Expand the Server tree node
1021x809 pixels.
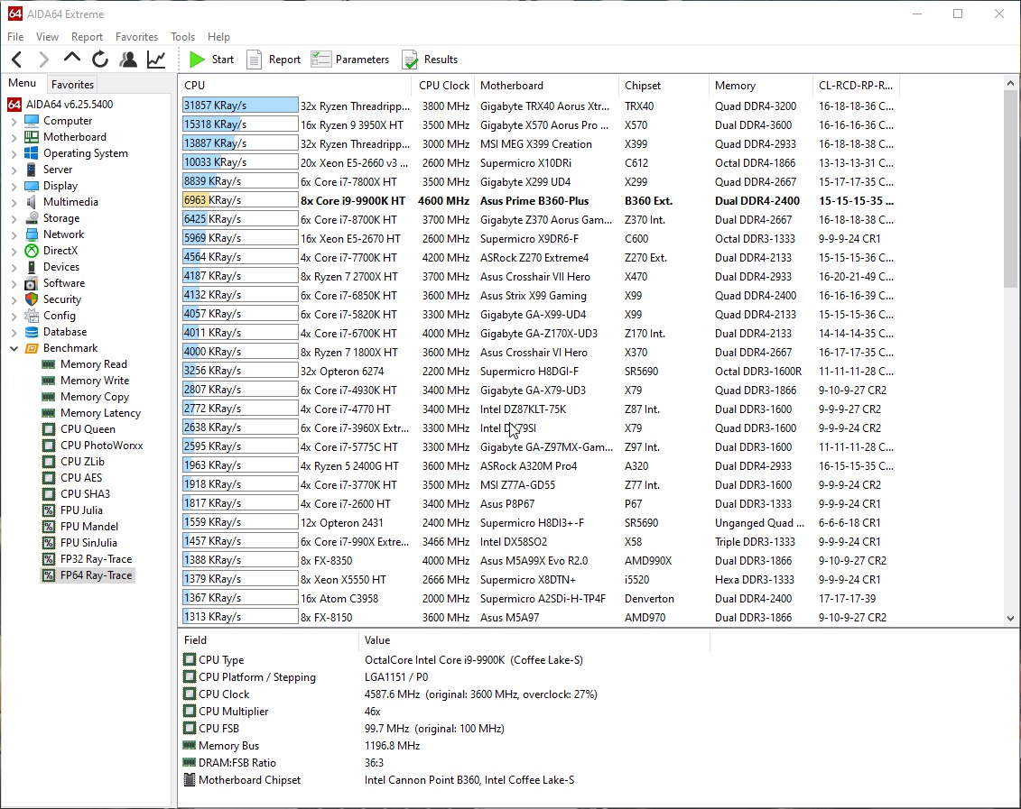(14, 170)
